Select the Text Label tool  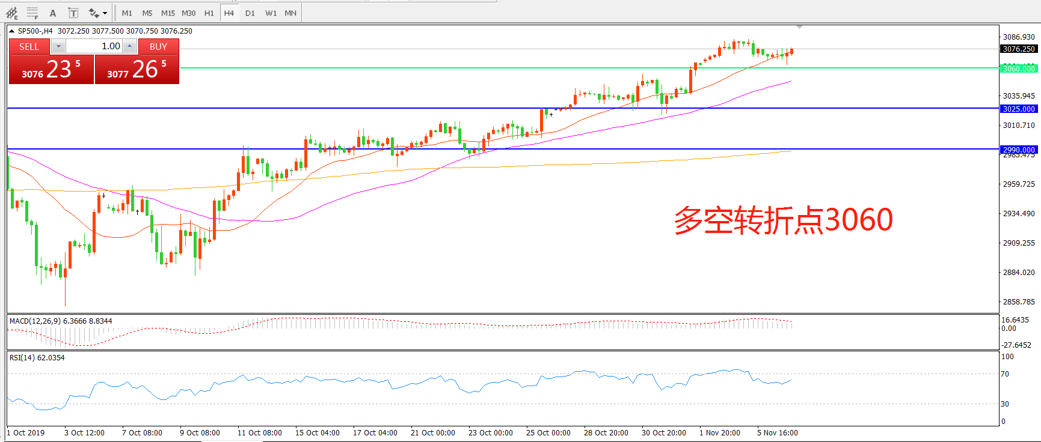pos(73,13)
